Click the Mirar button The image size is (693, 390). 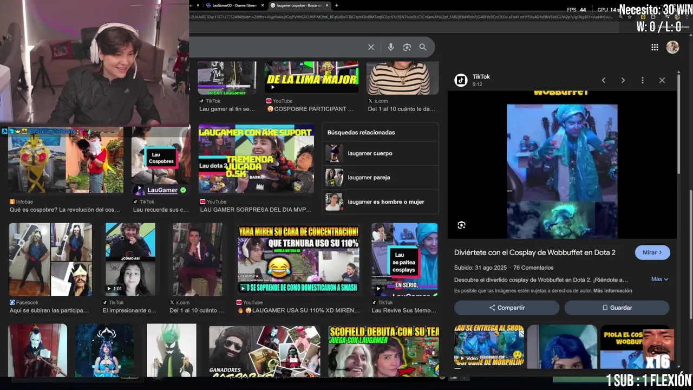(652, 252)
